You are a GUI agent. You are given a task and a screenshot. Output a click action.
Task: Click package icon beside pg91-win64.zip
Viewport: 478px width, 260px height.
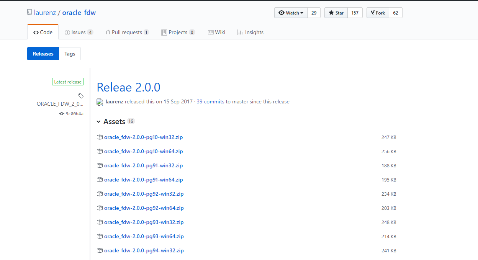(x=100, y=180)
